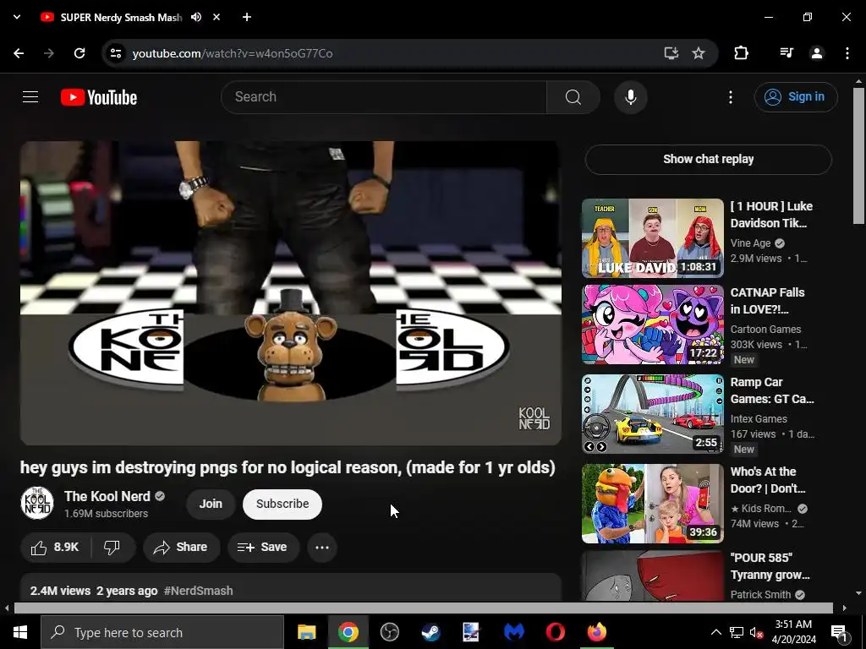Open YouTube settings three-dot menu
The image size is (866, 649).
(x=730, y=97)
